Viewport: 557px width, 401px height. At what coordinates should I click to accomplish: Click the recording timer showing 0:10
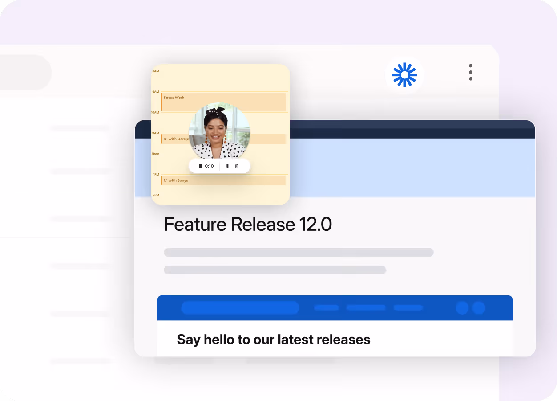pos(209,166)
